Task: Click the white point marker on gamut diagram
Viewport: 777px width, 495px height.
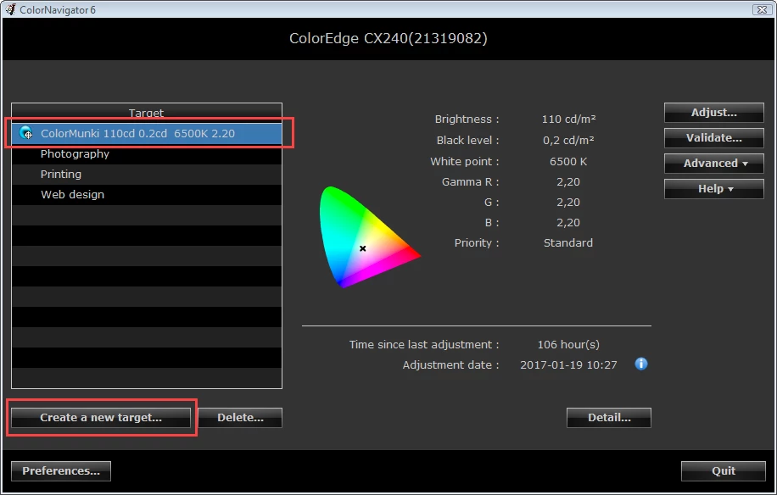Action: click(x=363, y=248)
